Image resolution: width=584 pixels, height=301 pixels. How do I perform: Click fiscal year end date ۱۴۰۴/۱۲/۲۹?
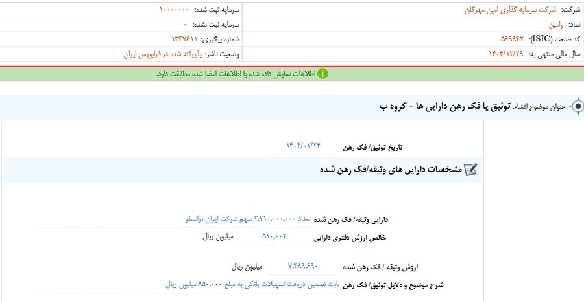pyautogui.click(x=505, y=54)
